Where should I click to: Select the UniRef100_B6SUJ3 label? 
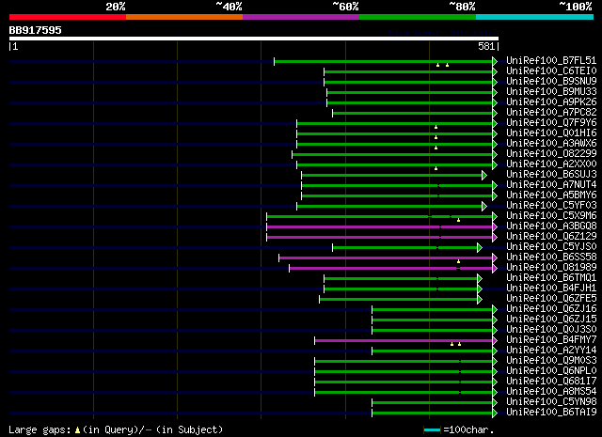point(551,174)
